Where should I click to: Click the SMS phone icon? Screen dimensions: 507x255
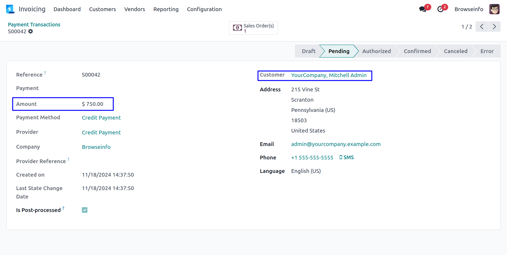341,157
